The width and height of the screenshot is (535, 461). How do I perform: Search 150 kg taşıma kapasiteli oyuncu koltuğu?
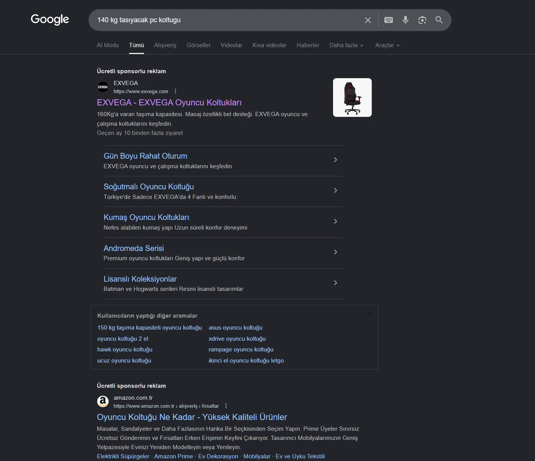(149, 328)
